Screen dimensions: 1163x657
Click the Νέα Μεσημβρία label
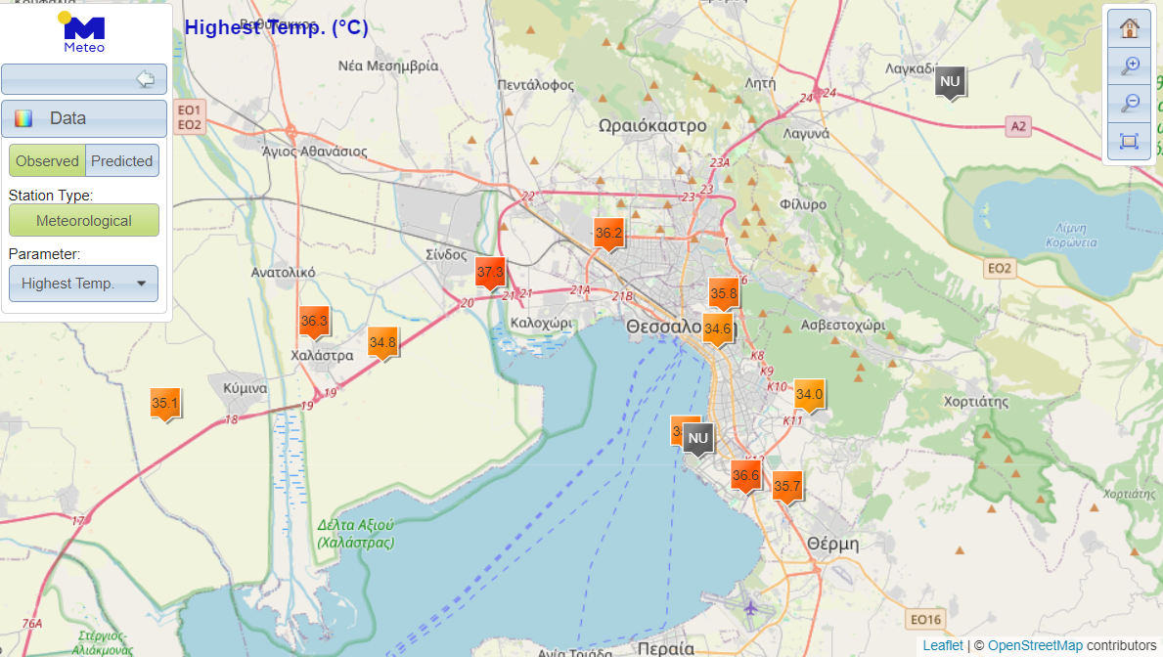[388, 66]
